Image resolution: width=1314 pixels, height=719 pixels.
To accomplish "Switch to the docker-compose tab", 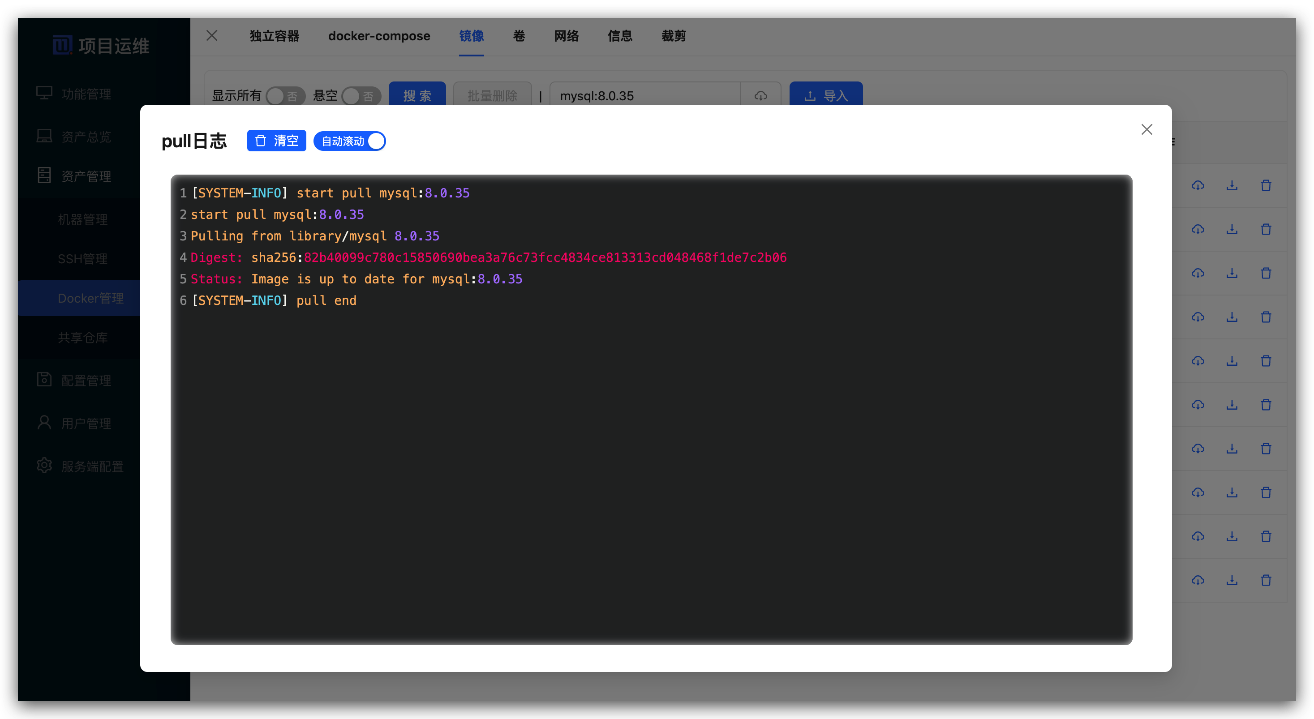I will point(379,36).
